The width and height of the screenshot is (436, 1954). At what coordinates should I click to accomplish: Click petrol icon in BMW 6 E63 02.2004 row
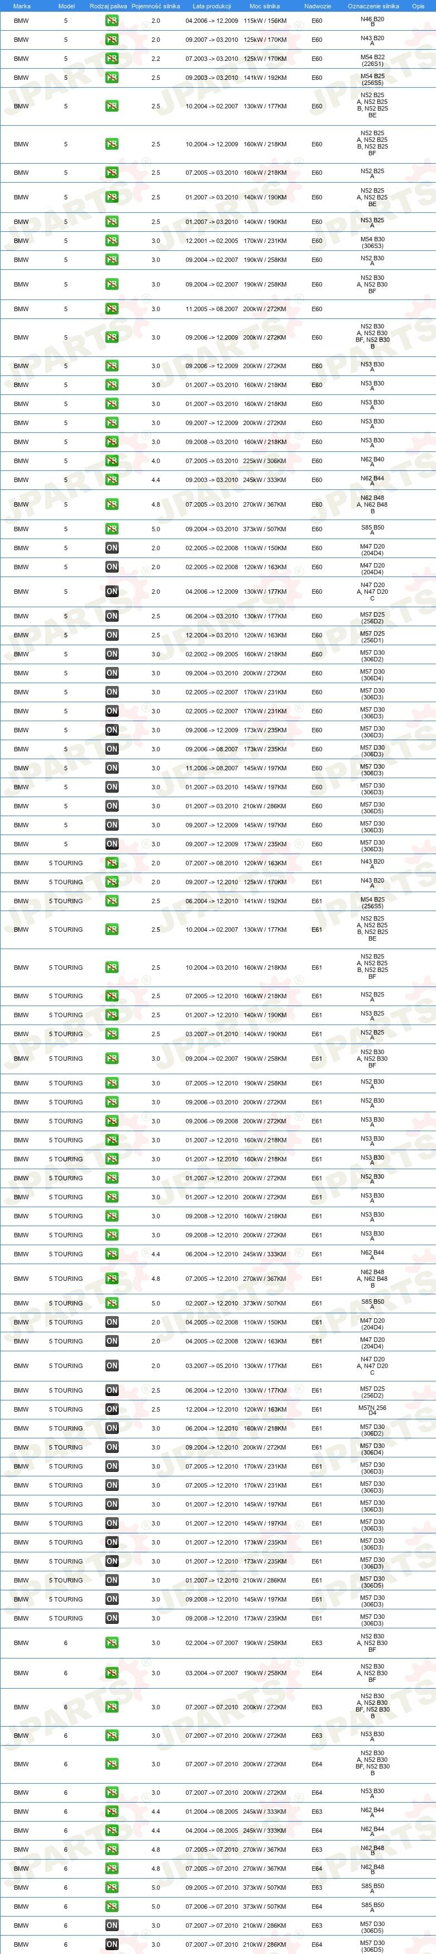pyautogui.click(x=112, y=1643)
